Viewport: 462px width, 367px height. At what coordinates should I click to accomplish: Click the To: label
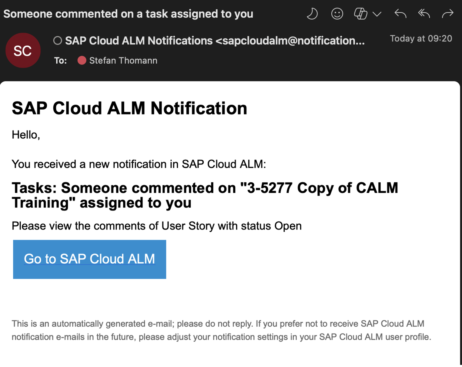pos(60,61)
